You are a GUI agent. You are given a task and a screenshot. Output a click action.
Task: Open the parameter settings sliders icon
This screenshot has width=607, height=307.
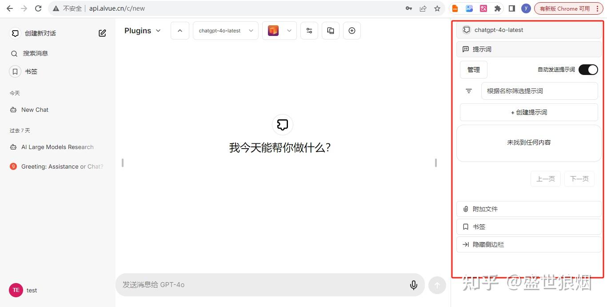(309, 31)
